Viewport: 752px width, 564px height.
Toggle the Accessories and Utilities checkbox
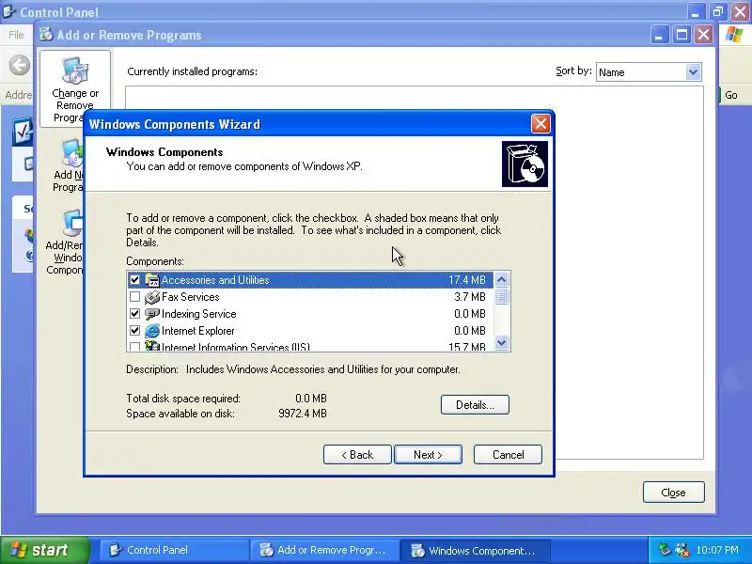click(134, 279)
